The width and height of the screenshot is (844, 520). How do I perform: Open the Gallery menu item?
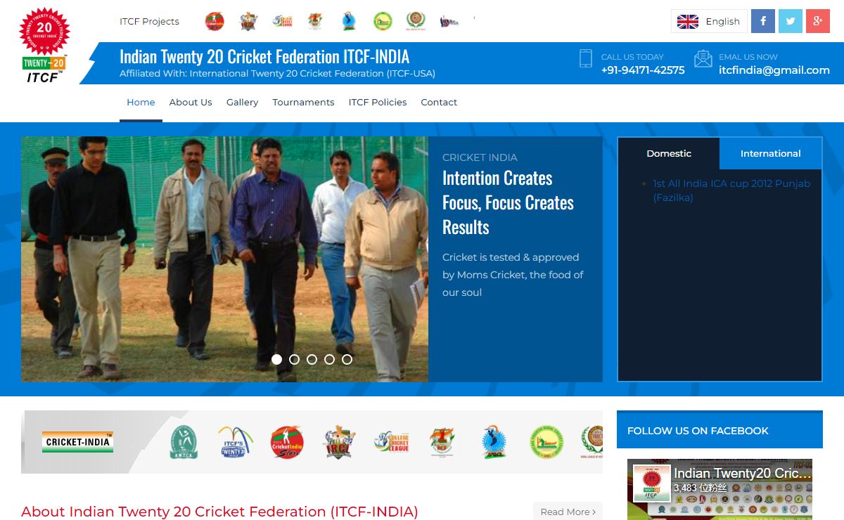(x=242, y=103)
